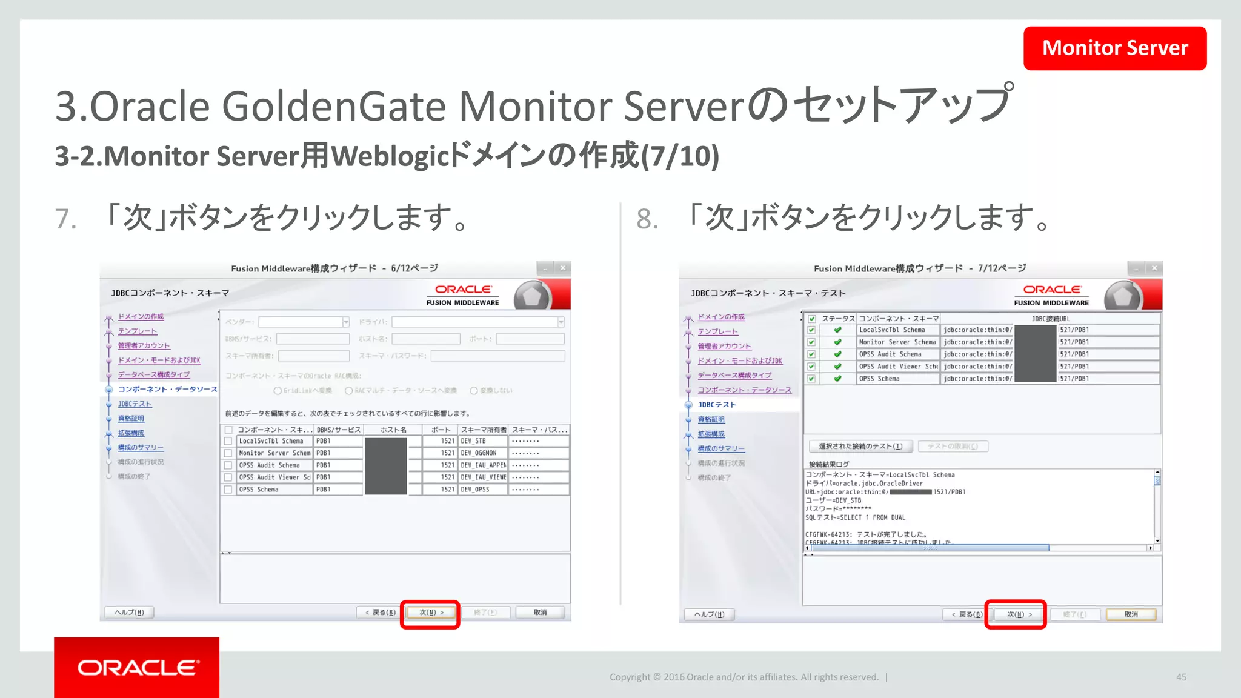
Task: Select the 変換しない radio option
Action: click(474, 391)
